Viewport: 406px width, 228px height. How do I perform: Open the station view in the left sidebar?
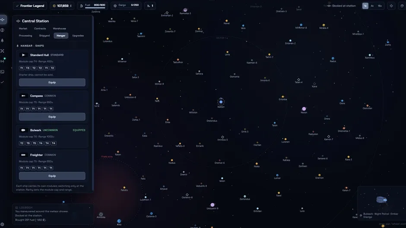pyautogui.click(x=3, y=20)
